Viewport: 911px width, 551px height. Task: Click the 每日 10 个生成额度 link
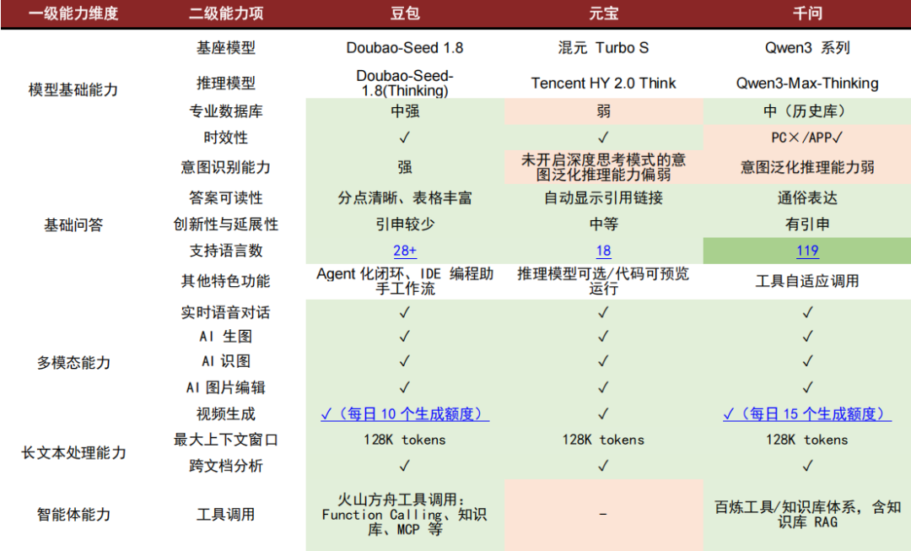(405, 414)
